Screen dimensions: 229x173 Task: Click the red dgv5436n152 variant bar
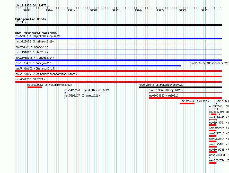point(118,71)
